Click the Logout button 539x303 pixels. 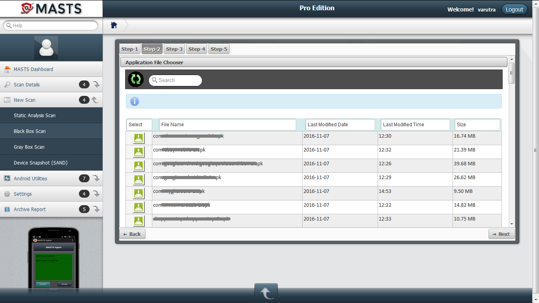pyautogui.click(x=514, y=9)
